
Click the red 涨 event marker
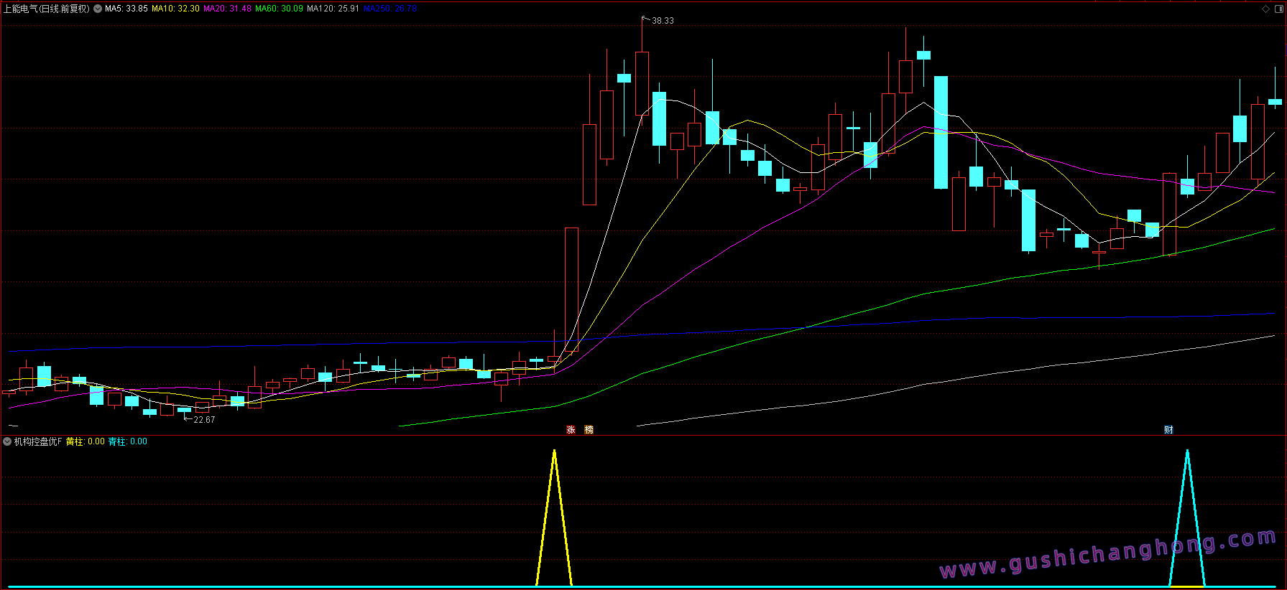(571, 430)
